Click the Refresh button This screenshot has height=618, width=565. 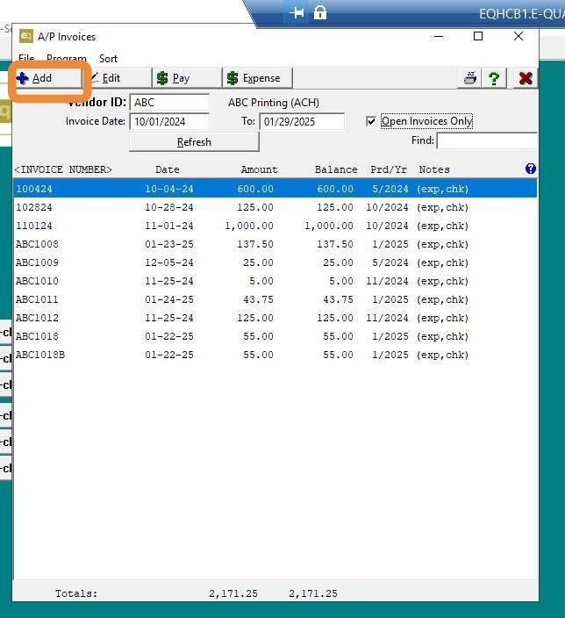click(194, 142)
